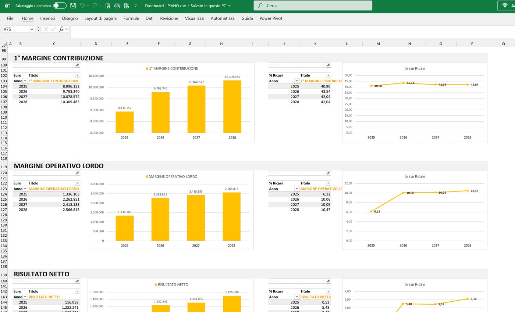Click the page icon right after Redo arrow
This screenshot has width=515, height=312.
(108, 6)
